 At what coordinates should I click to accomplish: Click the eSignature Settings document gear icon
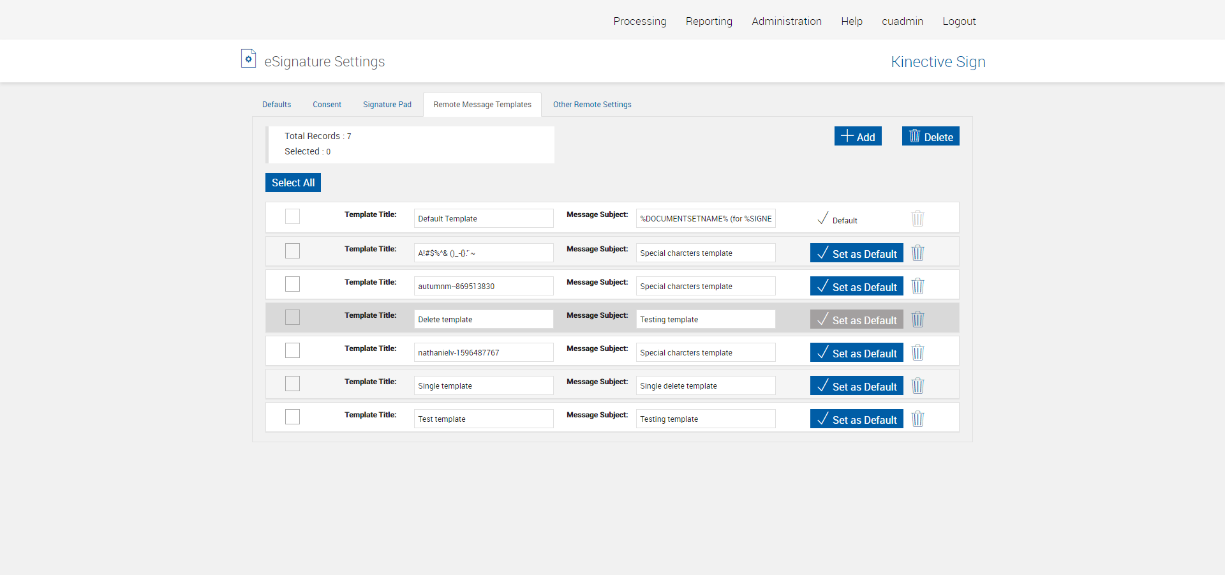click(x=248, y=59)
